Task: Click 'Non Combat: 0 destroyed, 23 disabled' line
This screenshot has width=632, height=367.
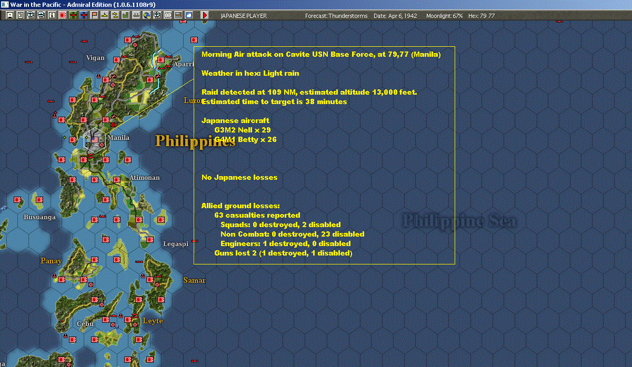Action: click(293, 234)
